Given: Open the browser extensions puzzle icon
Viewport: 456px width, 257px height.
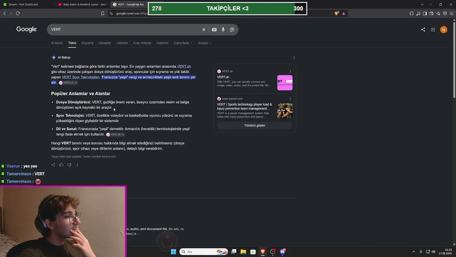Looking at the screenshot, I should click(411, 14).
